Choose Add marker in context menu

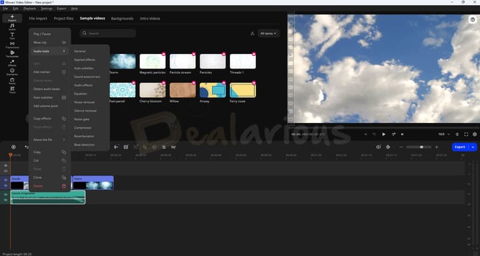pyautogui.click(x=49, y=72)
